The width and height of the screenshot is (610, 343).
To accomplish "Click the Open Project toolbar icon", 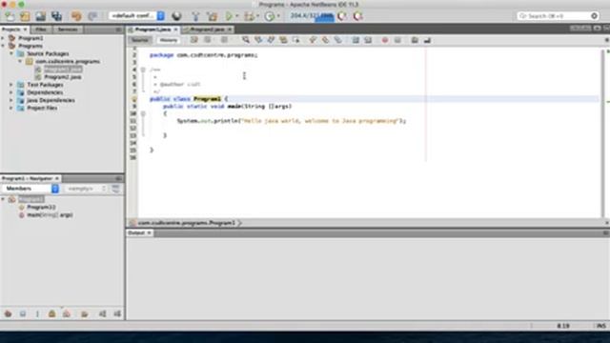I will tap(40, 16).
